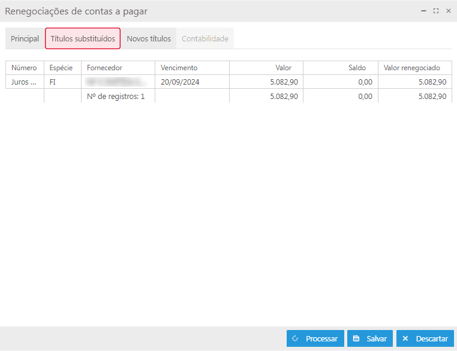
Task: Save the renegotiation with Salvar
Action: click(370, 338)
